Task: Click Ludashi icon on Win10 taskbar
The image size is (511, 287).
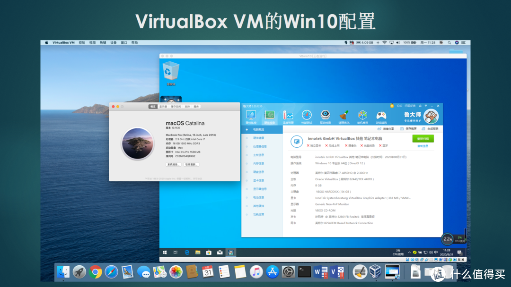Action: [x=231, y=252]
